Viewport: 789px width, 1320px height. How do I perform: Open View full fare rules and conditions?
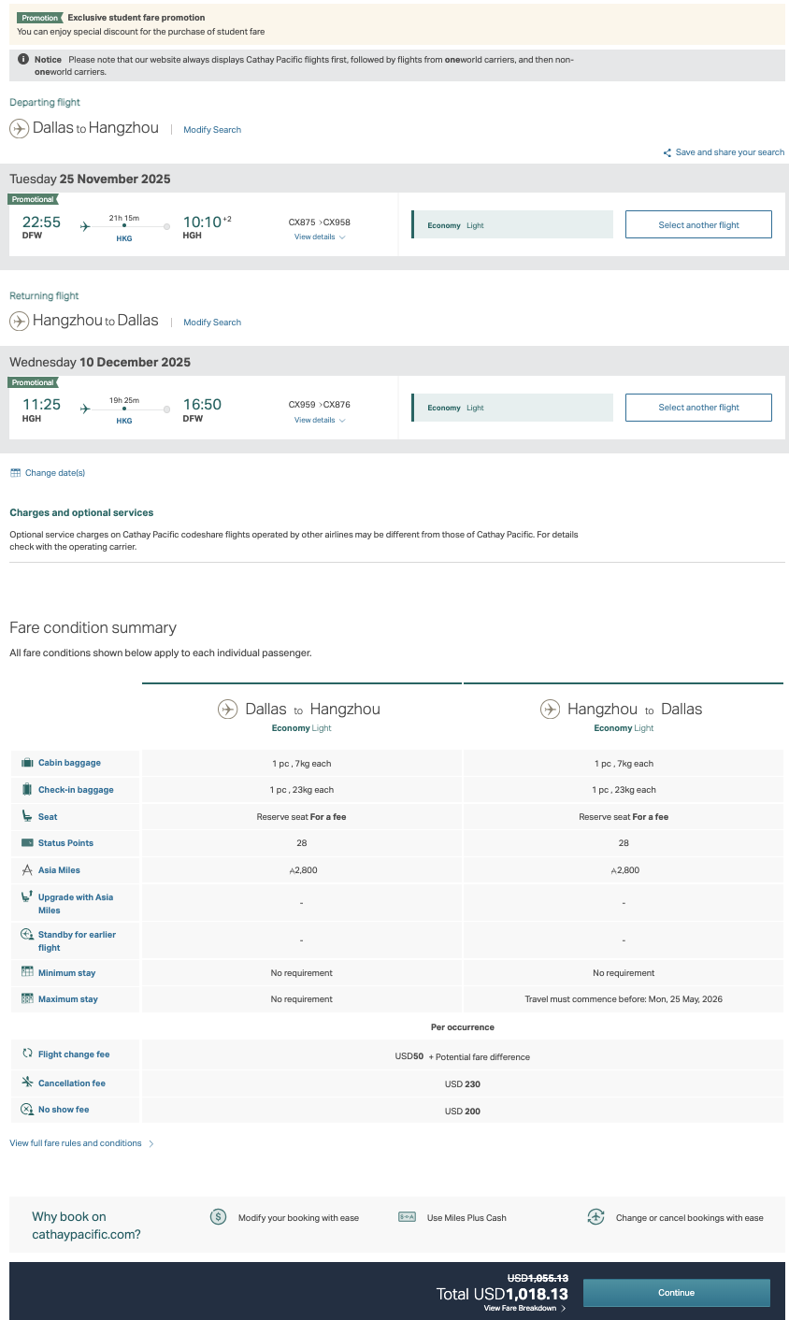tap(81, 1143)
